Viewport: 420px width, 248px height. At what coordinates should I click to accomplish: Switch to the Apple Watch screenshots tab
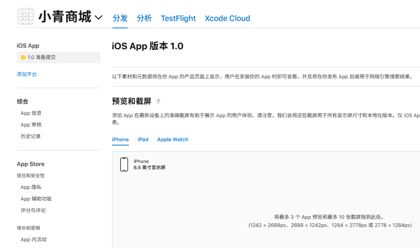(x=173, y=140)
